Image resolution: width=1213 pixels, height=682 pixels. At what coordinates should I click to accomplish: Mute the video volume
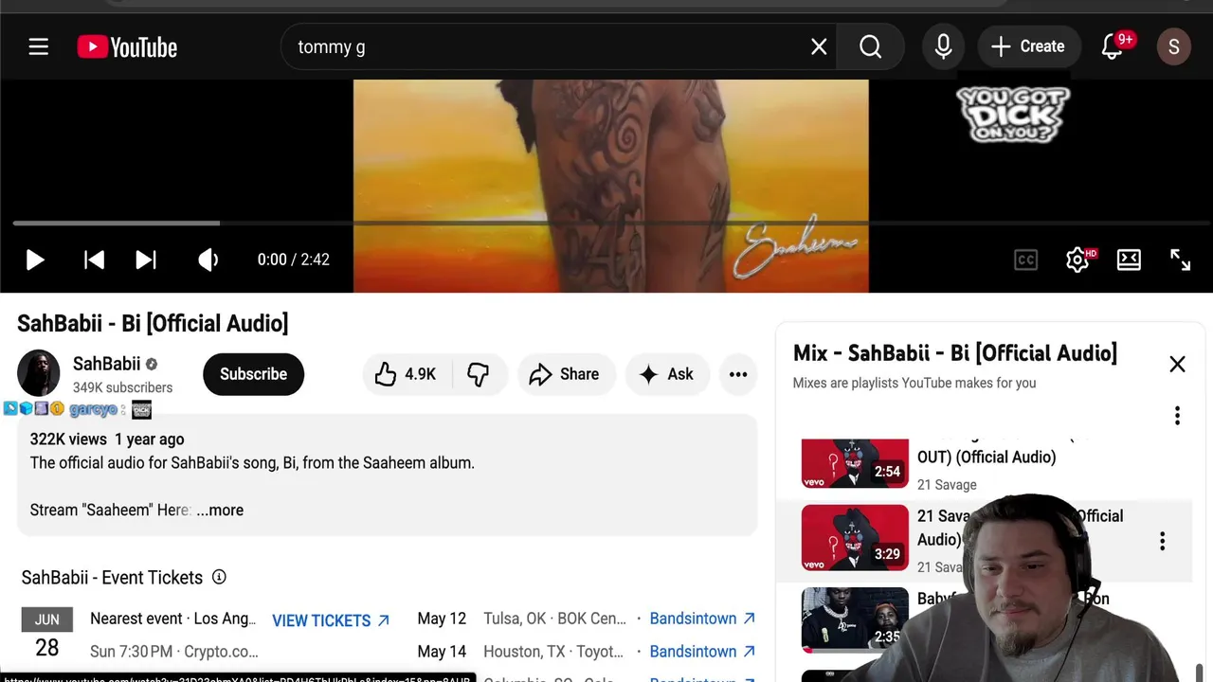click(x=208, y=260)
